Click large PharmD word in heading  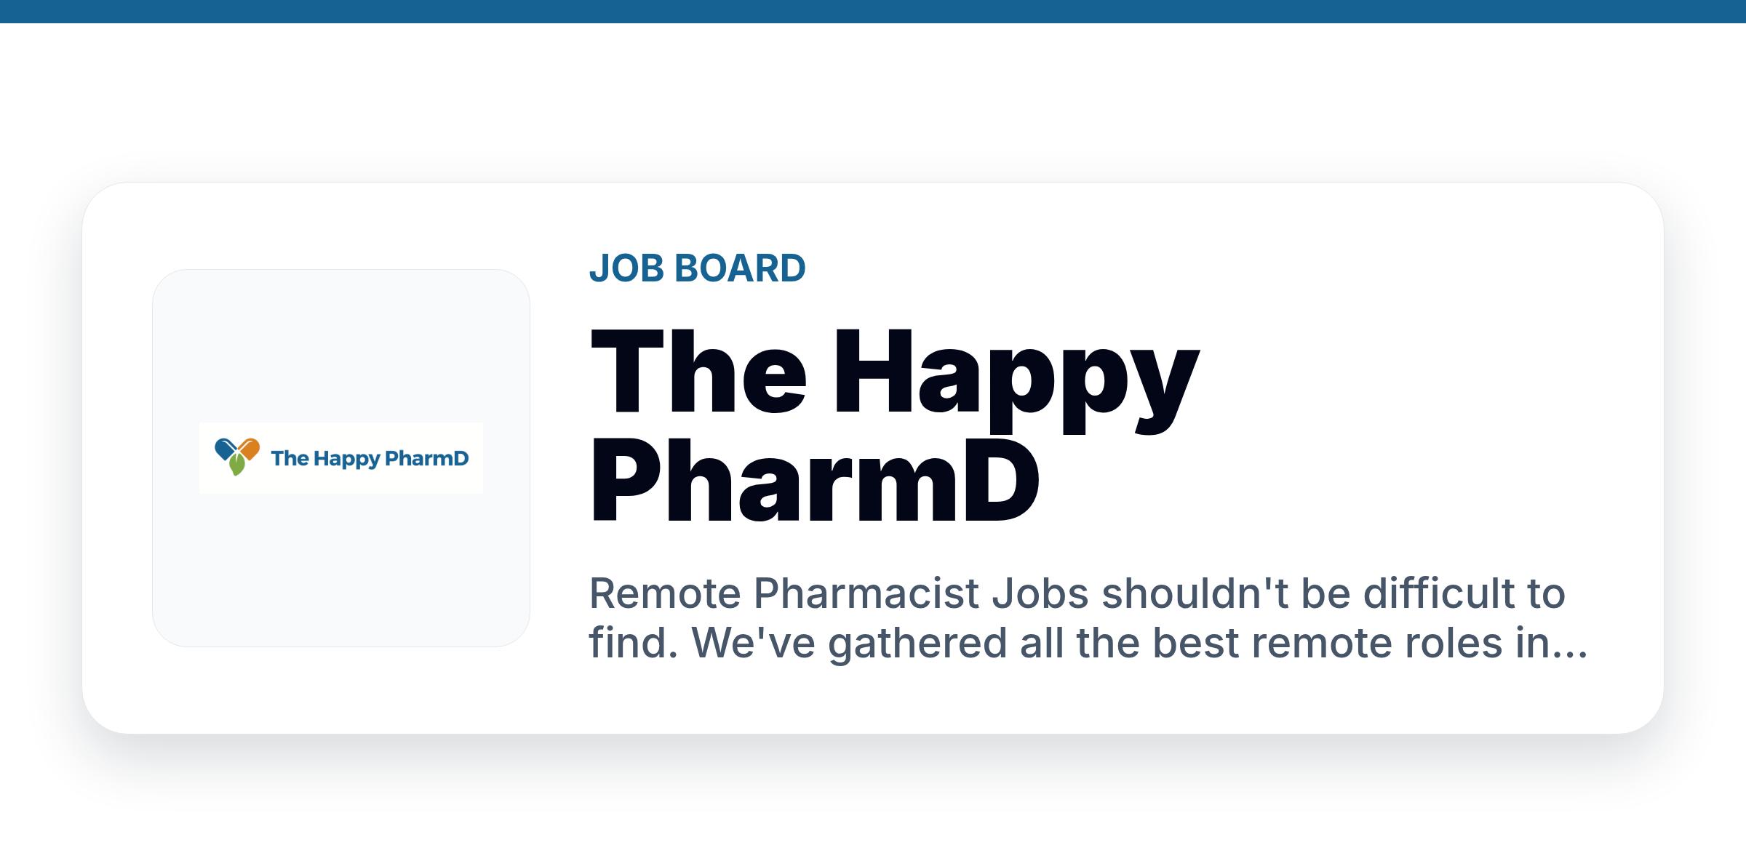point(815,481)
